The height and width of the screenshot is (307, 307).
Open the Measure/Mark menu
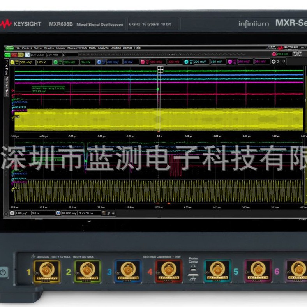pyautogui.click(x=77, y=48)
